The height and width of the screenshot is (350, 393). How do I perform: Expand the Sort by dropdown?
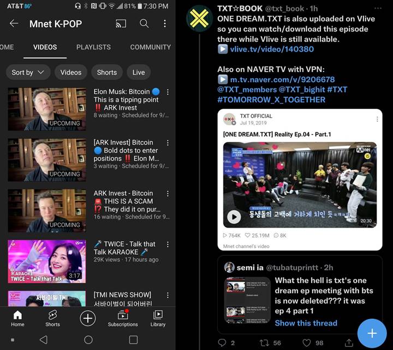[28, 72]
